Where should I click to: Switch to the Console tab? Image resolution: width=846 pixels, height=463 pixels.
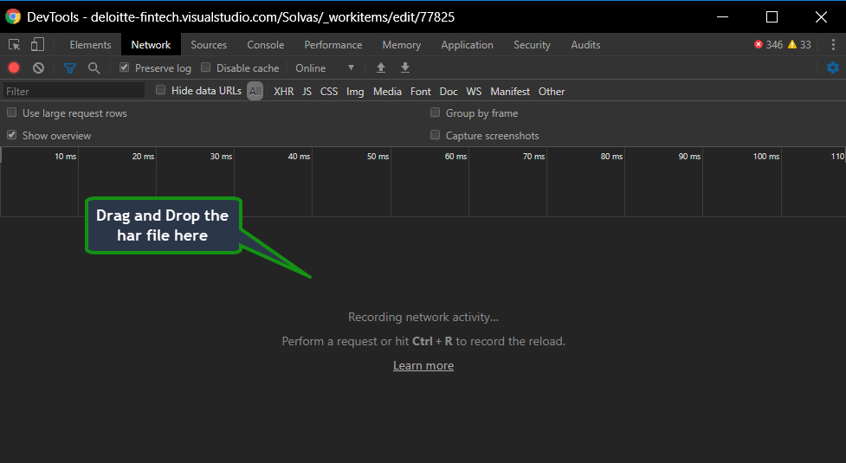pyautogui.click(x=266, y=45)
